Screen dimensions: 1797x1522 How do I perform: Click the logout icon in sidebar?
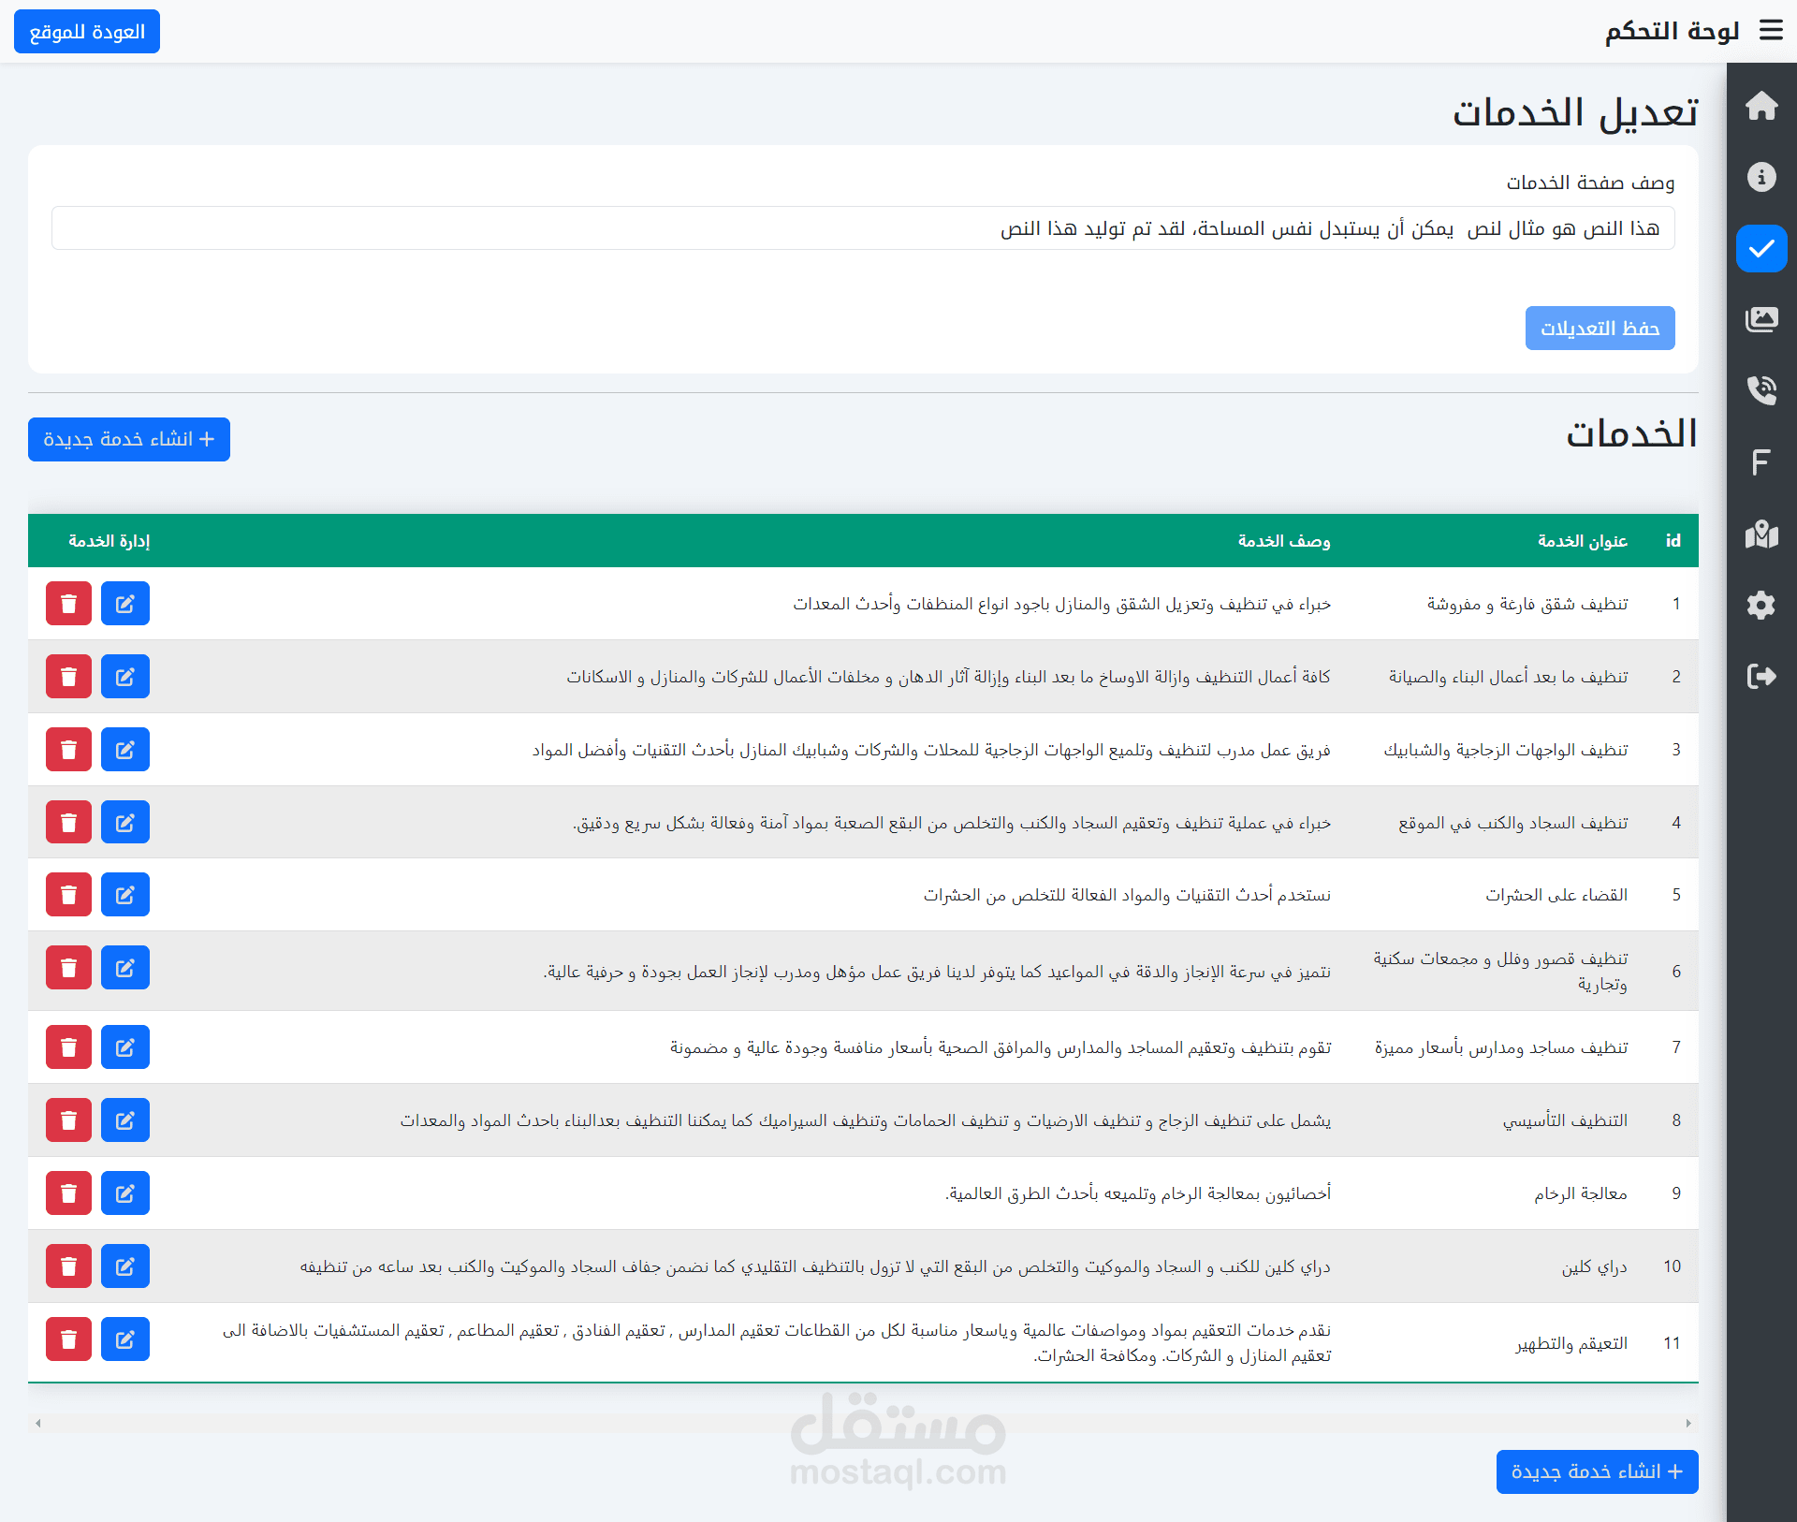click(x=1760, y=676)
